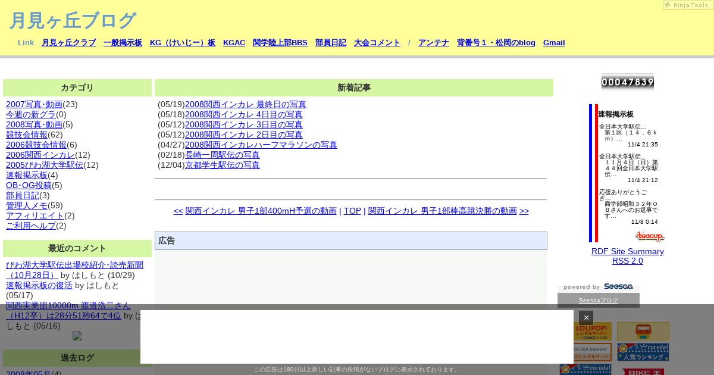Open 月見ヶ丘クラブ in the link bar
This screenshot has height=375, width=714.
[68, 43]
